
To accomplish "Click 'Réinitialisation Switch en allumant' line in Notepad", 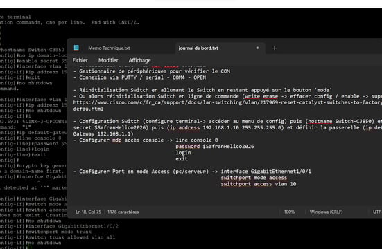I will (202, 90).
